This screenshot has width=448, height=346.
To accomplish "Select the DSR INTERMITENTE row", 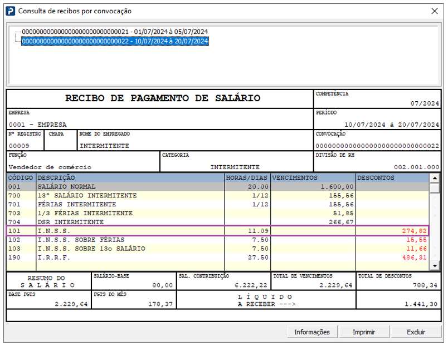I will point(218,221).
